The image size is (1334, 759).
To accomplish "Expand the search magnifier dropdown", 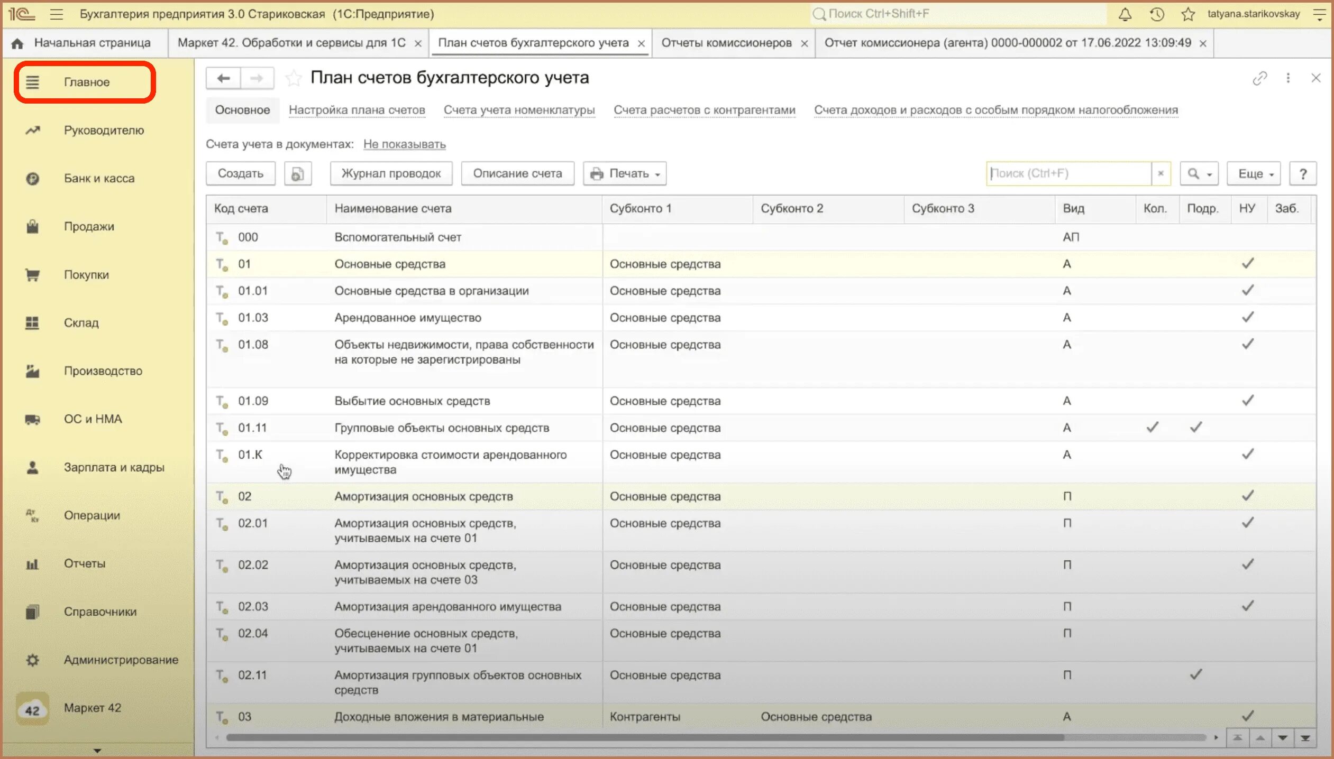I will point(1199,173).
